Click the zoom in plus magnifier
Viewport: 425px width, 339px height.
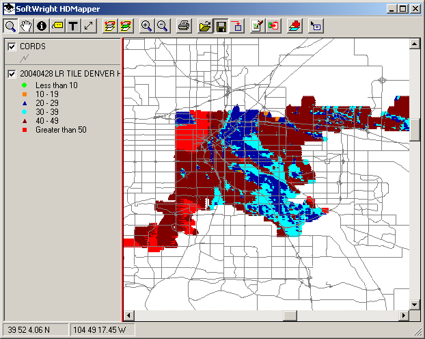(x=147, y=26)
